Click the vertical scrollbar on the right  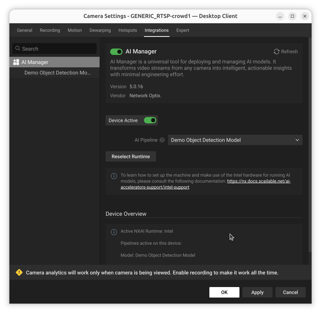click(310, 144)
